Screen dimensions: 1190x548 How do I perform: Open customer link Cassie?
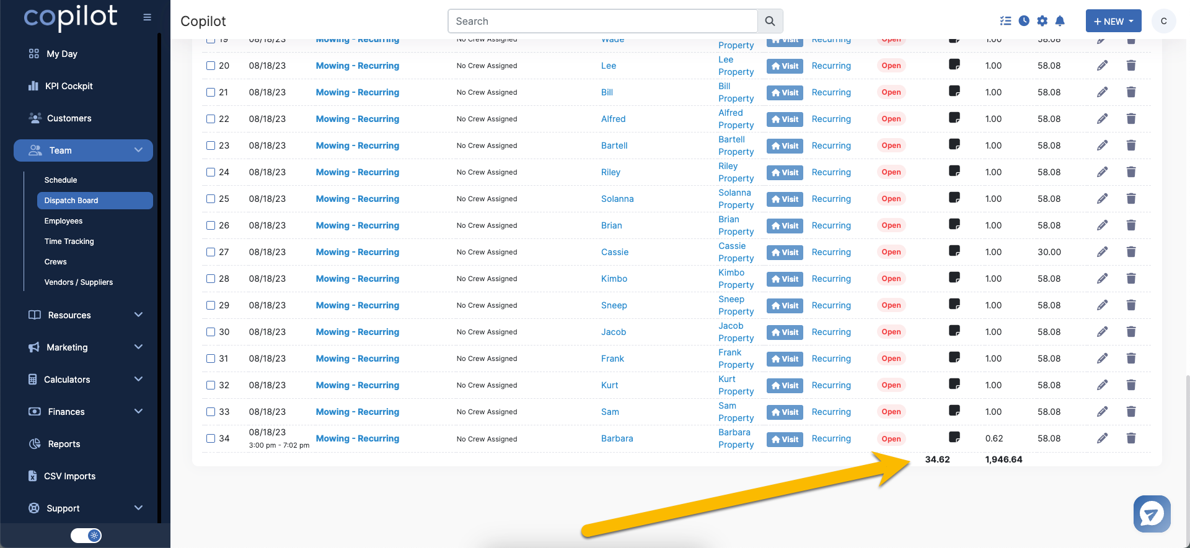click(x=615, y=252)
